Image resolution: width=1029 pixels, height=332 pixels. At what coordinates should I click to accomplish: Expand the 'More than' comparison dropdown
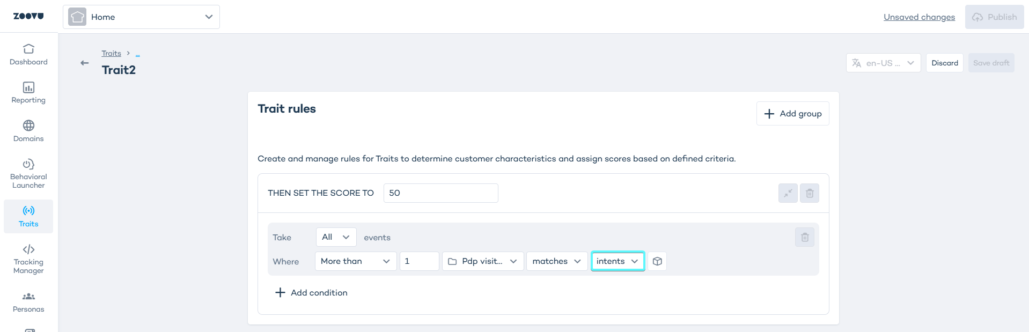pyautogui.click(x=355, y=261)
